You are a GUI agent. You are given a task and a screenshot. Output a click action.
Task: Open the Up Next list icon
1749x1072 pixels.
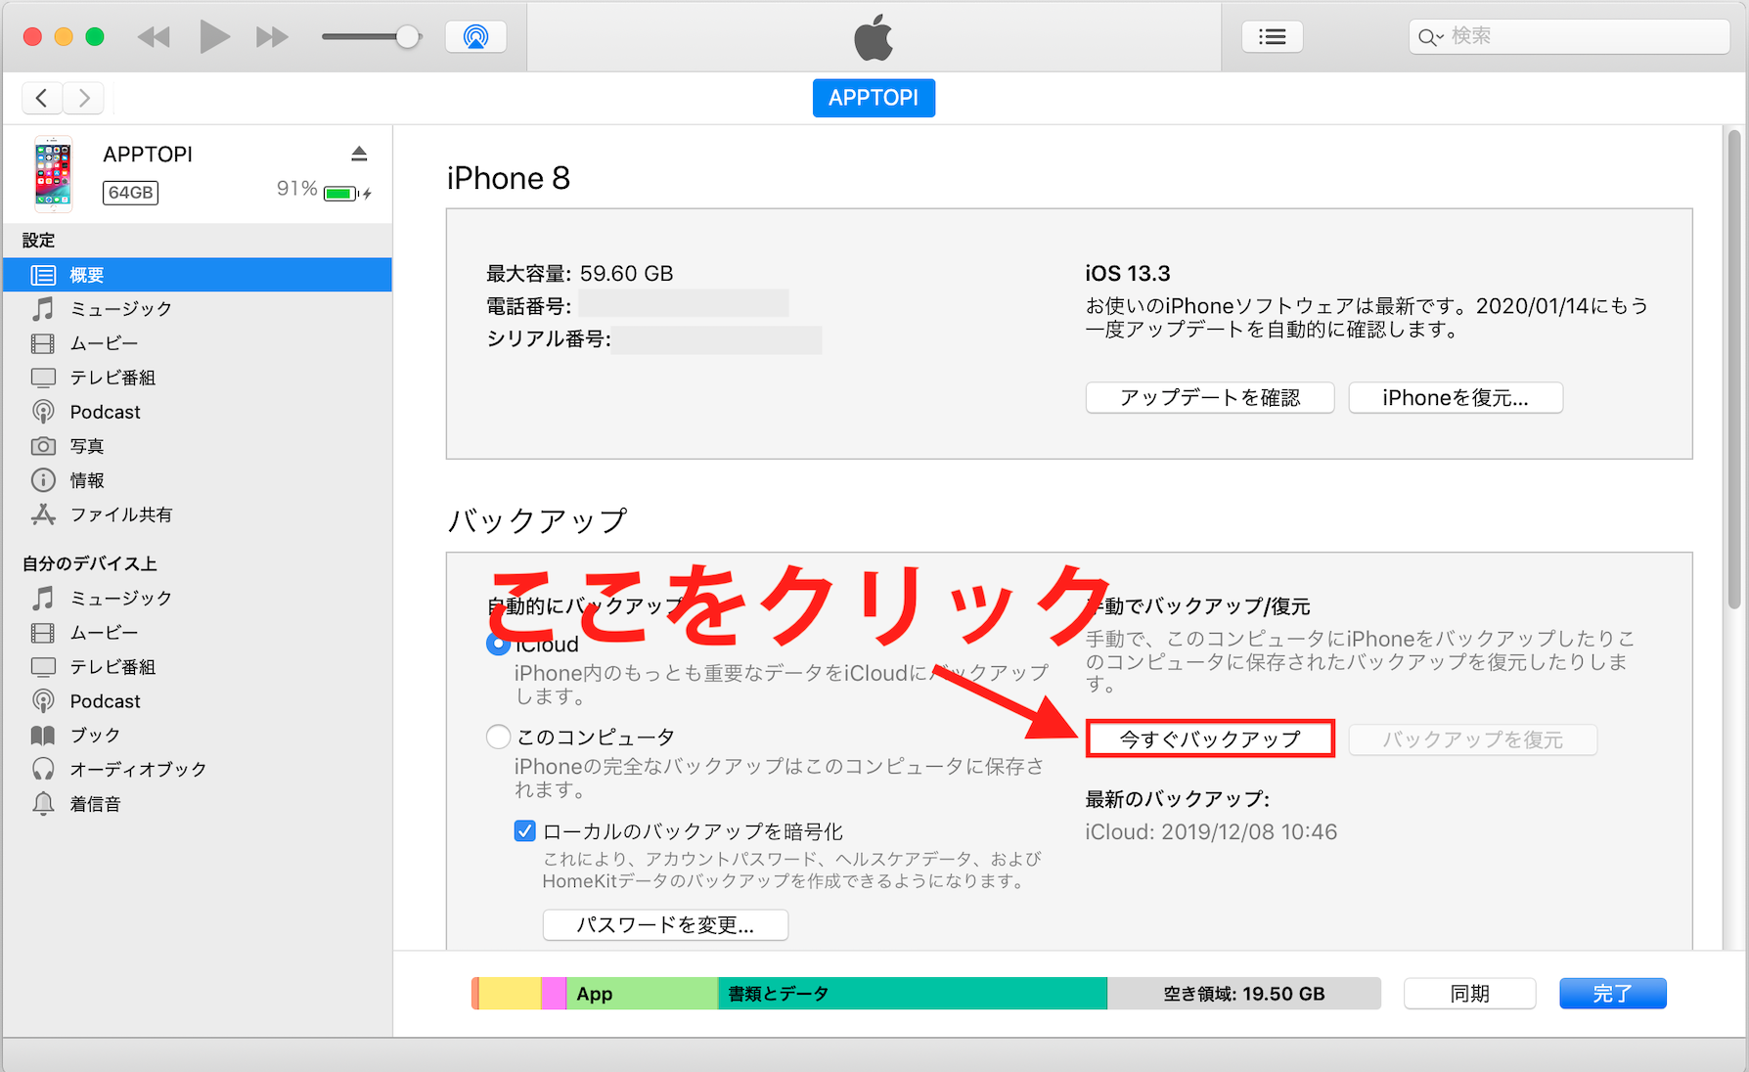point(1272,37)
